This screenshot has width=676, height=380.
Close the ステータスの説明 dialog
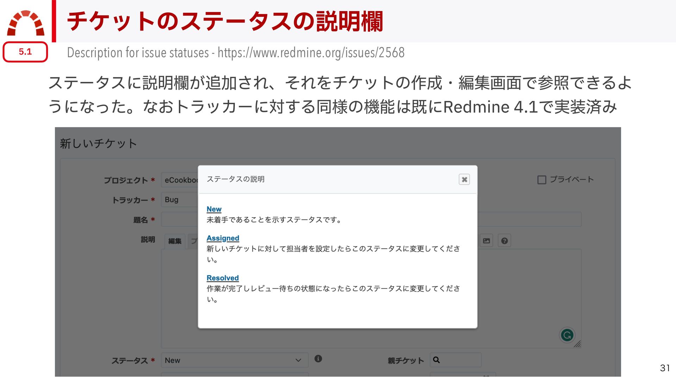(464, 179)
